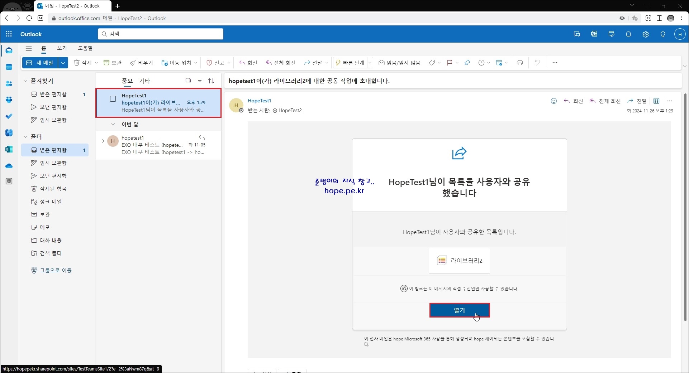Open the app launcher waffle icon
This screenshot has width=689, height=373.
(9, 34)
